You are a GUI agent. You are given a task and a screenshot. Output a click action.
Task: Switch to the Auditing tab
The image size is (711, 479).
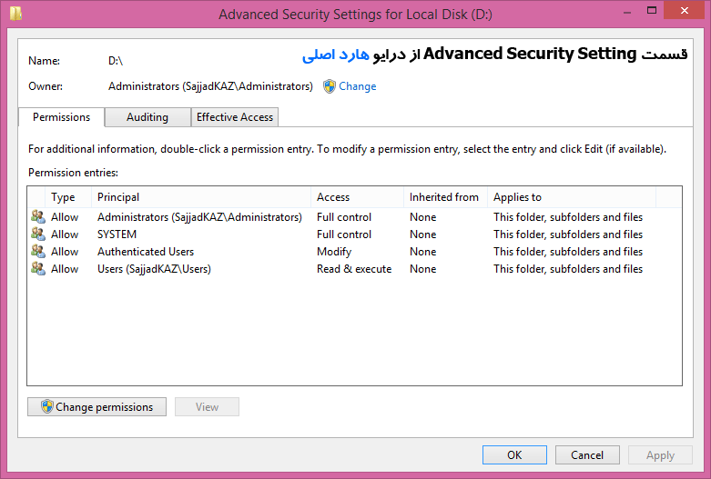(x=147, y=117)
